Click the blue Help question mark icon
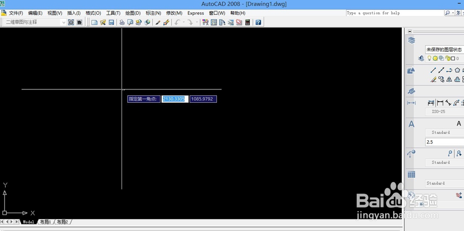The height and width of the screenshot is (231, 464). (x=258, y=22)
